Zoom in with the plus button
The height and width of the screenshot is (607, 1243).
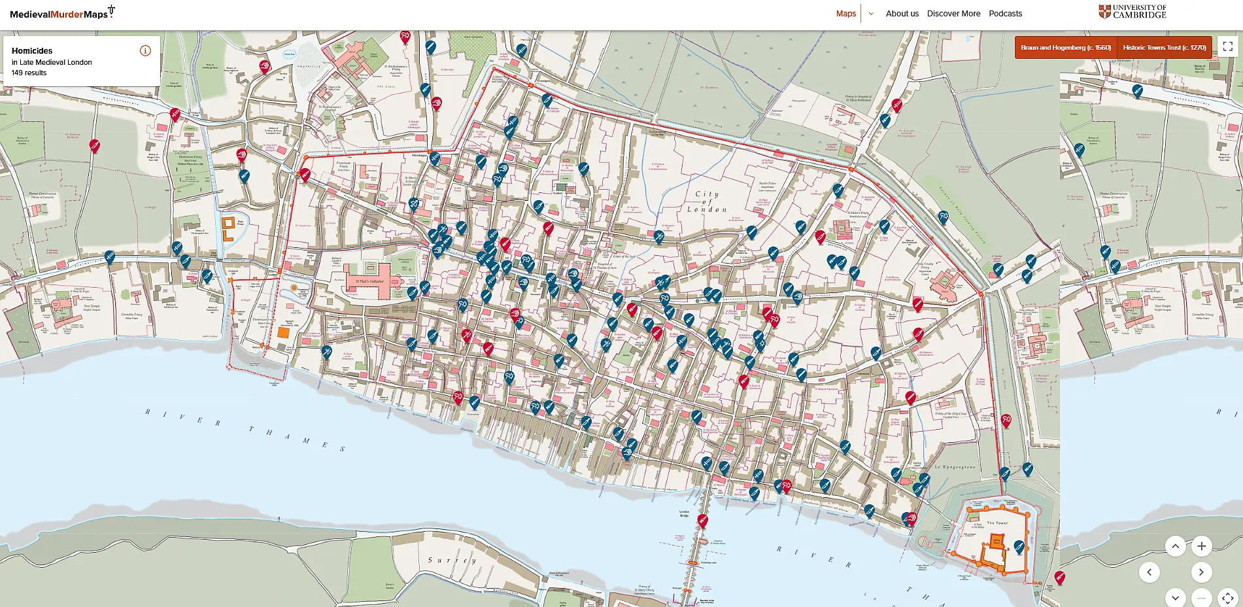tap(1201, 546)
